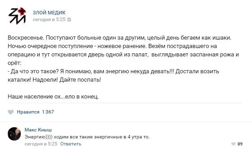Click the comment text starting with Энергию))))
The width and height of the screenshot is (252, 150).
coord(87,137)
